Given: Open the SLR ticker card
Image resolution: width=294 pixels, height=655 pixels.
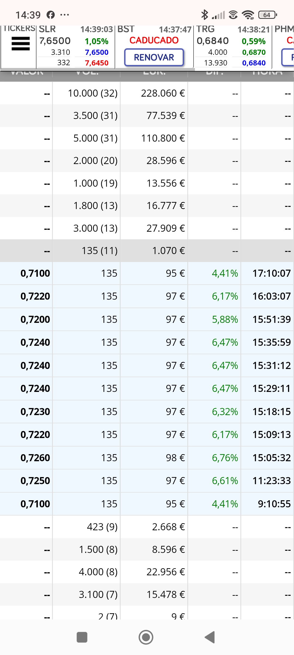Looking at the screenshot, I should click(x=75, y=46).
